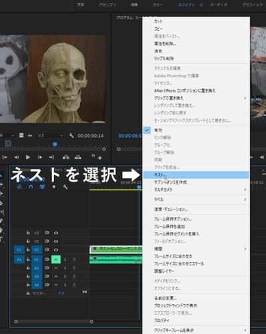The image size is (266, 334).
Task: Click the timeline playhead handle on the ruler
Action: pyautogui.click(x=139, y=187)
